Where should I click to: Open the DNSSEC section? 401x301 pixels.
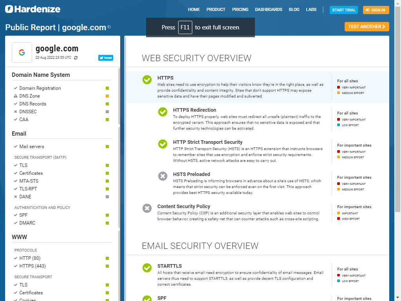coord(28,112)
